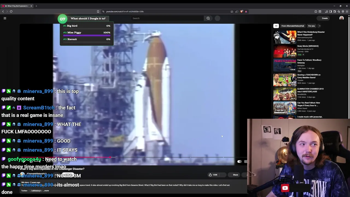350x197 pixels.
Task: Expand the description with '...more'
Action: [x=46, y=191]
